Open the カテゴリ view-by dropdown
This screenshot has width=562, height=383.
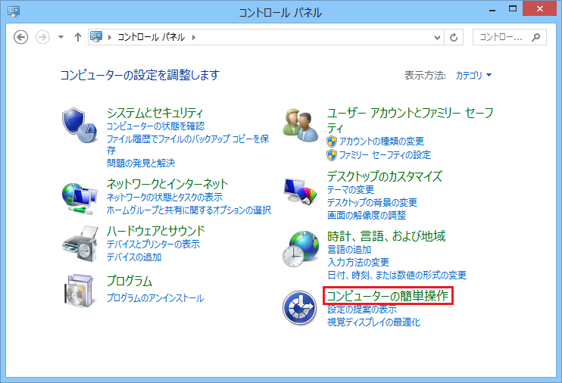[473, 75]
